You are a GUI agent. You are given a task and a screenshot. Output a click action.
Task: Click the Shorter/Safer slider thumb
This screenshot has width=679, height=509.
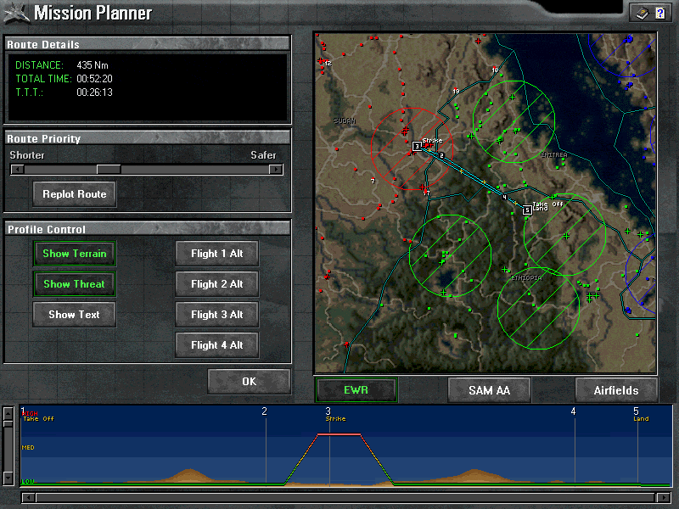pos(109,169)
